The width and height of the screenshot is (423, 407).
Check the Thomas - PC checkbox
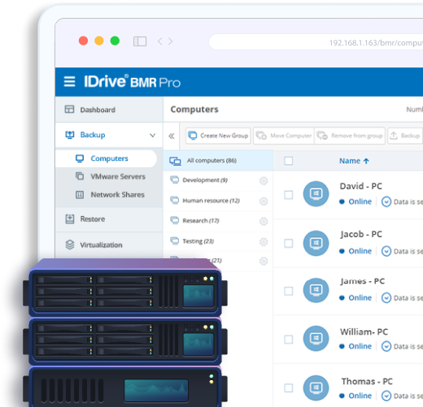[x=289, y=388]
